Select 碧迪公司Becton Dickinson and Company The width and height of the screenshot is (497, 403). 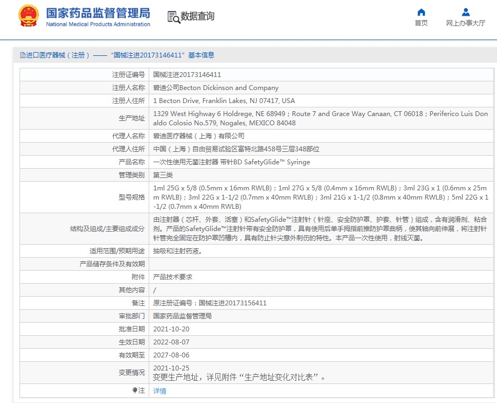coord(216,88)
